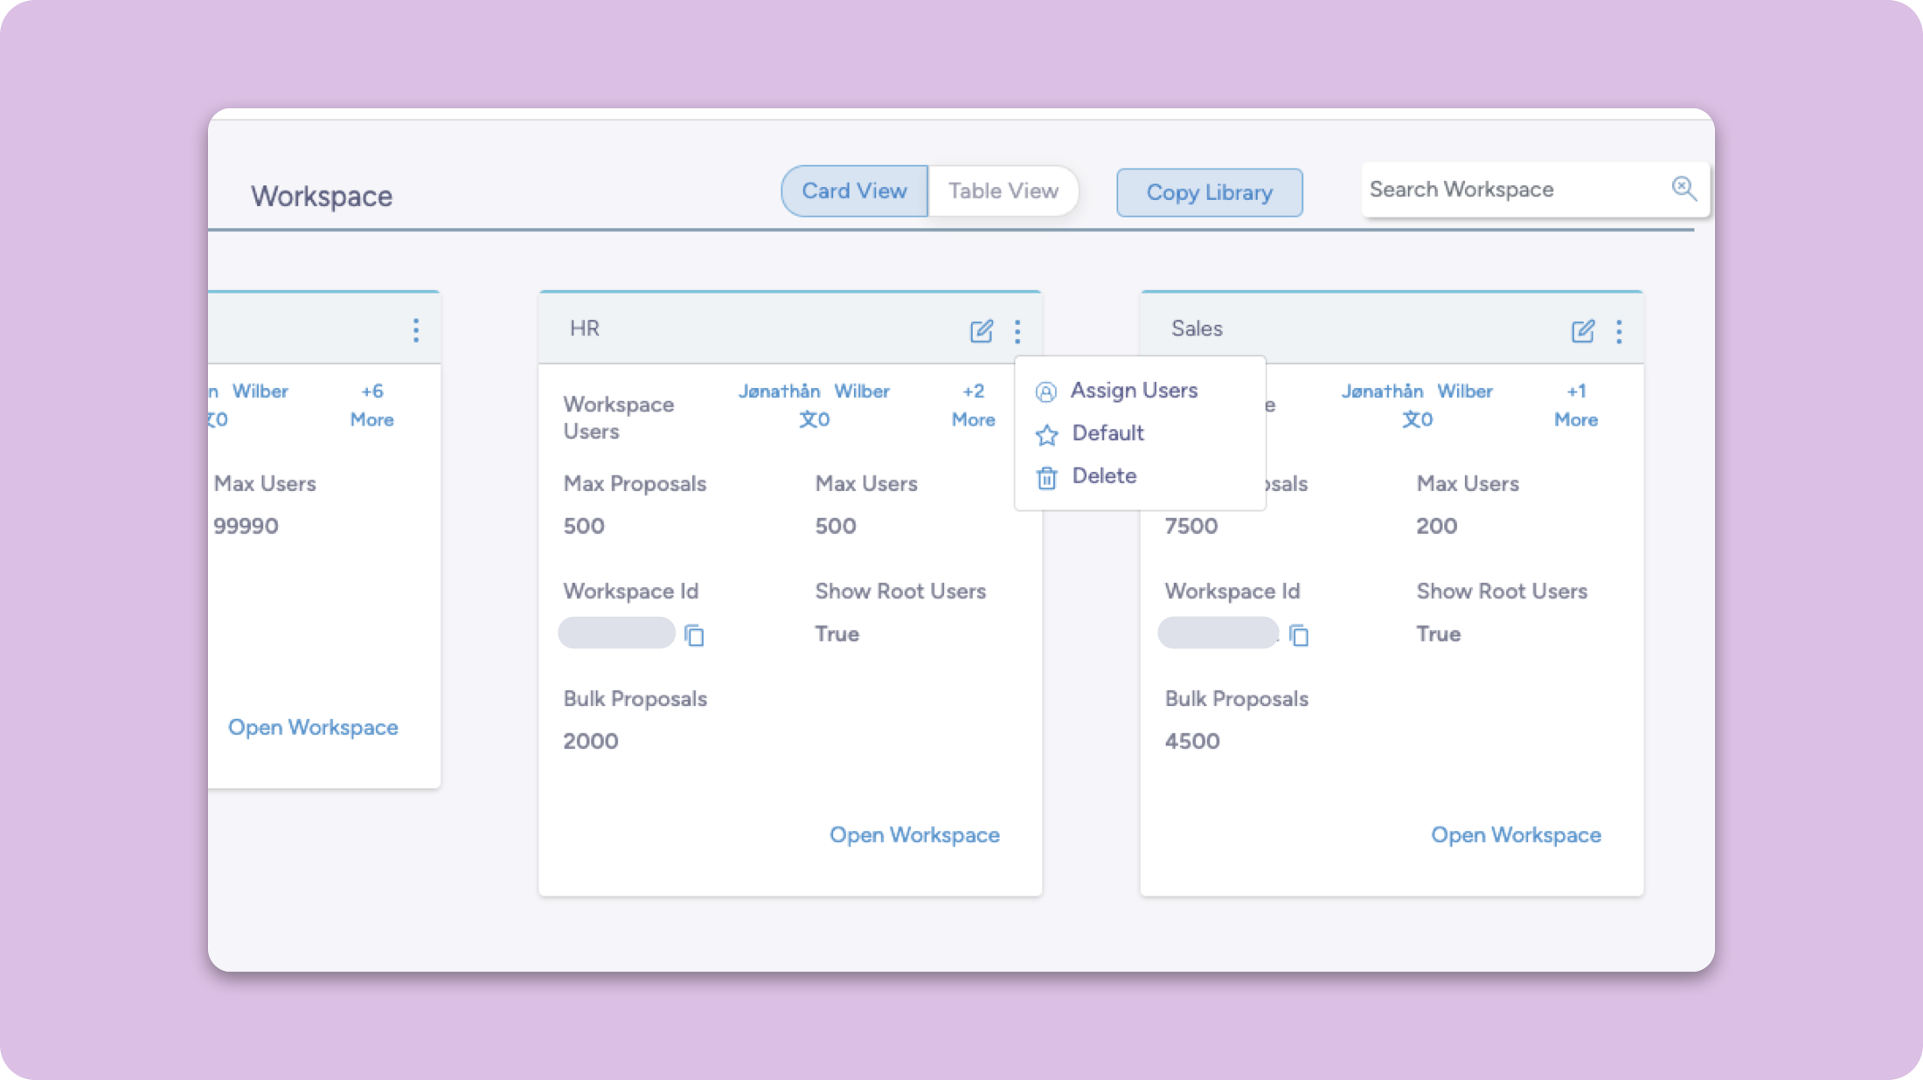The height and width of the screenshot is (1080, 1923).
Task: Open the HR card three-dot menu
Action: (x=1017, y=331)
